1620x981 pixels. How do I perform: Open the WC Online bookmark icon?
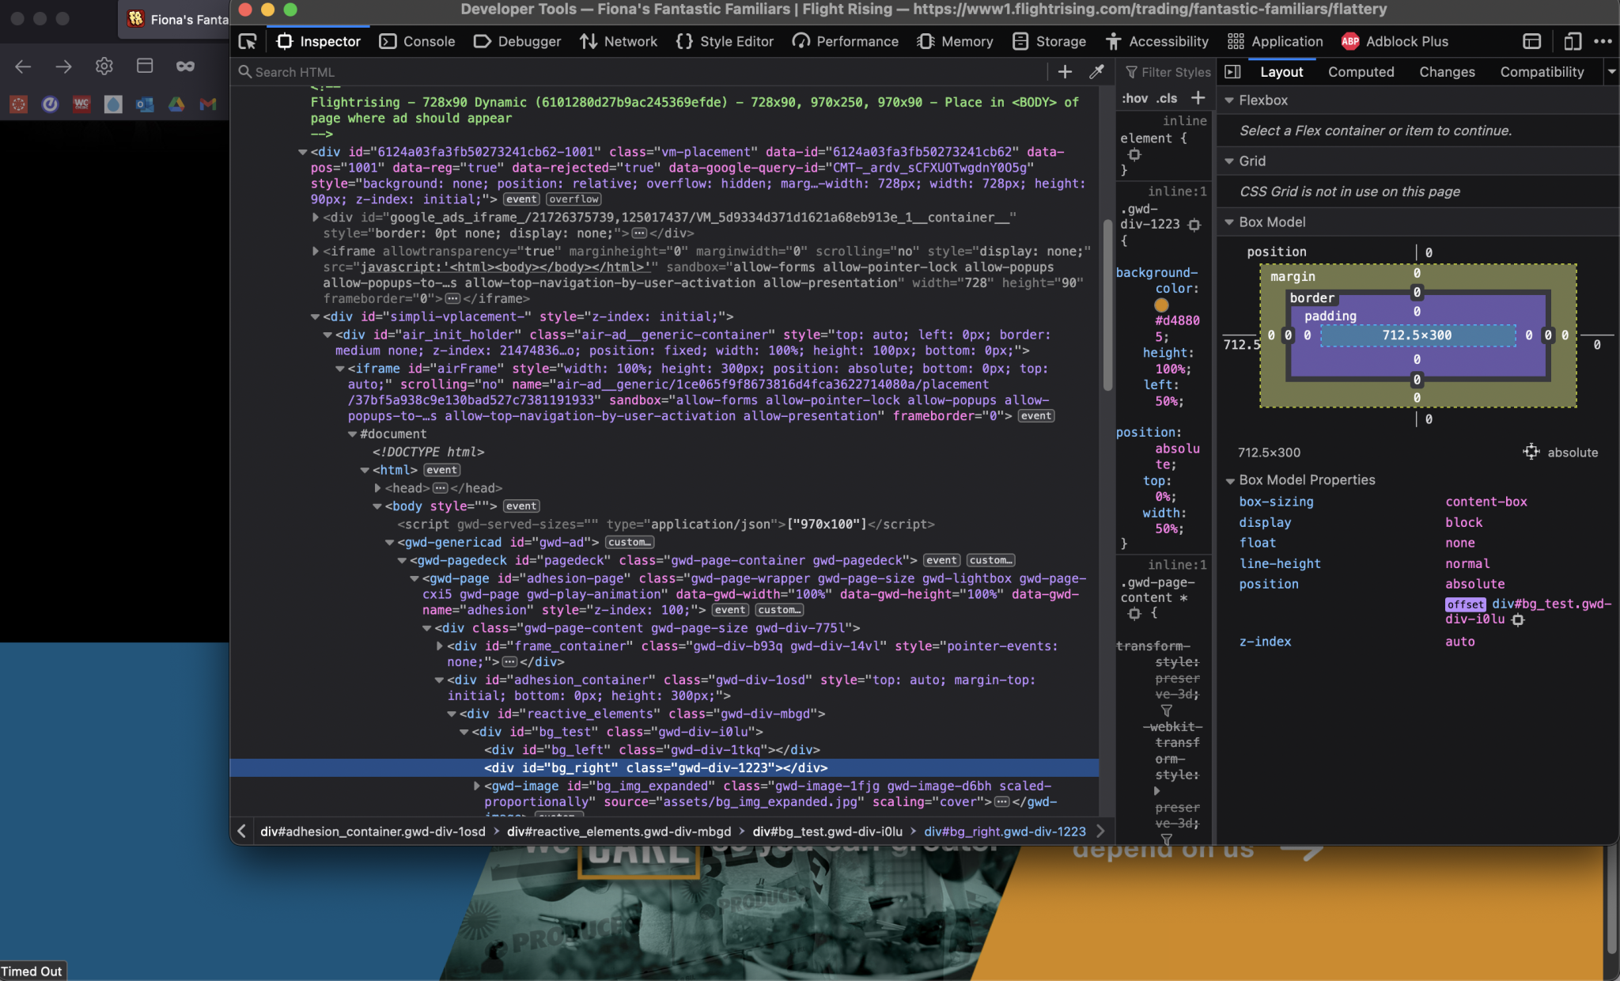[81, 104]
